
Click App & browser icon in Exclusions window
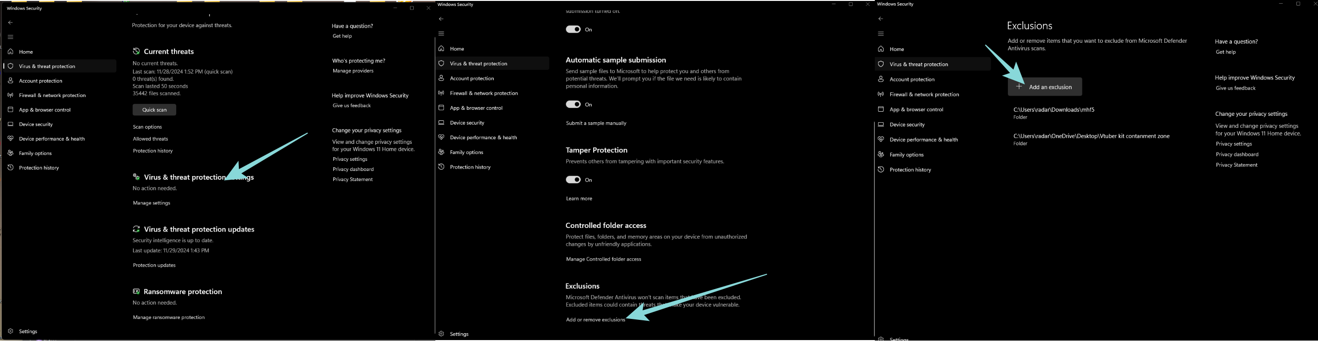point(880,109)
